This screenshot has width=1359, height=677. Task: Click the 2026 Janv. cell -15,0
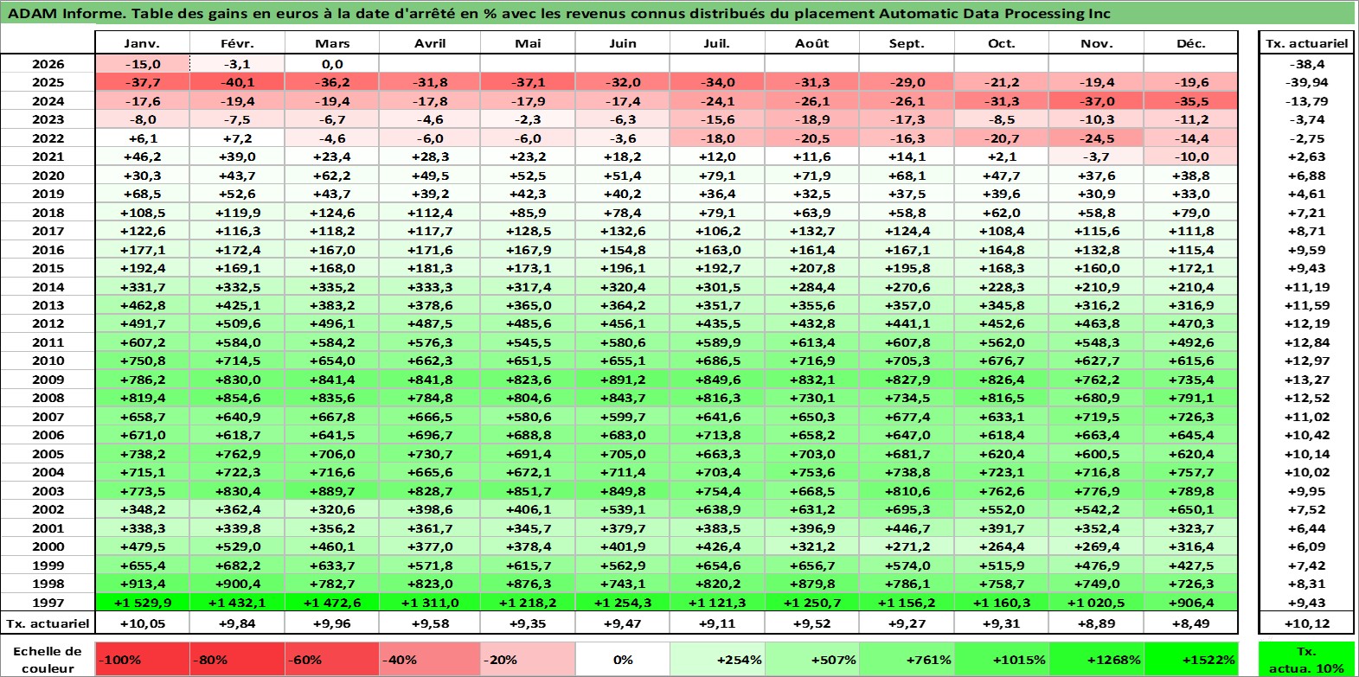pos(143,64)
